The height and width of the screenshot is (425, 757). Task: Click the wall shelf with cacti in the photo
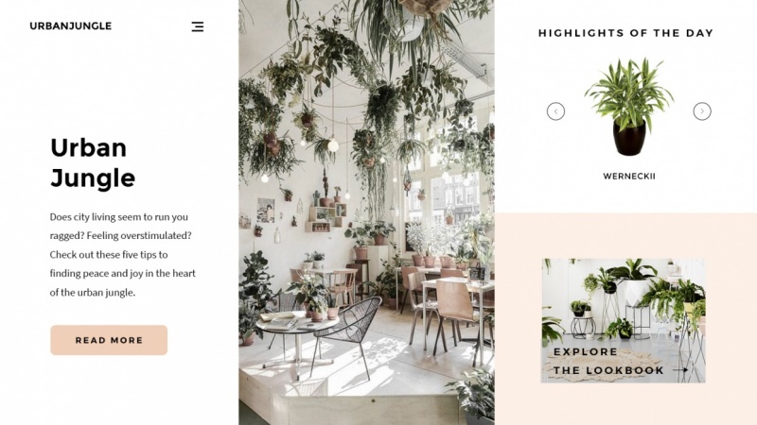click(326, 218)
